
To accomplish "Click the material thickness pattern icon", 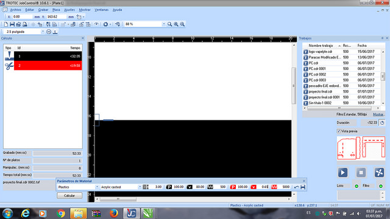I will click(x=146, y=187).
